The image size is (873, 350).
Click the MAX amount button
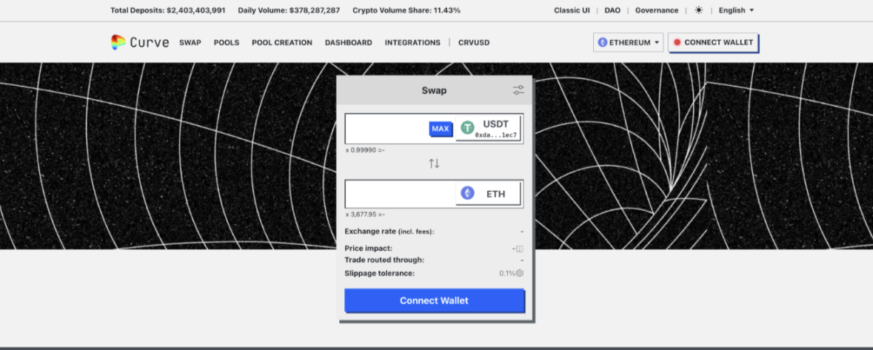click(x=441, y=129)
